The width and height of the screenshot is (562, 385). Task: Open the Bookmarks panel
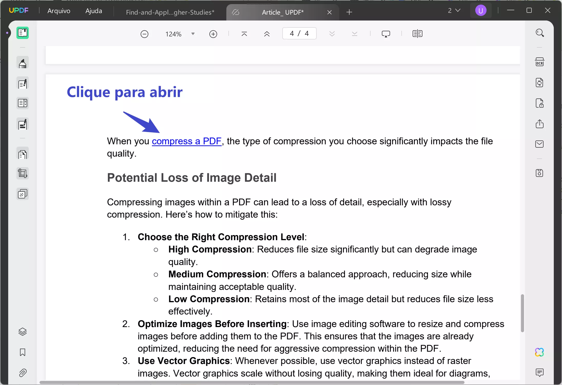pos(23,353)
